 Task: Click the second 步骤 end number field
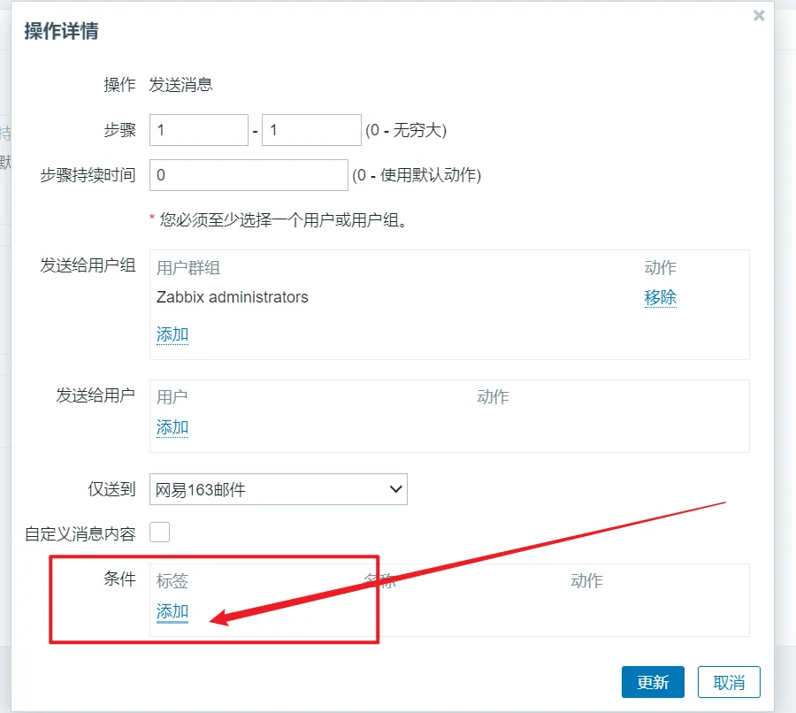coord(311,130)
